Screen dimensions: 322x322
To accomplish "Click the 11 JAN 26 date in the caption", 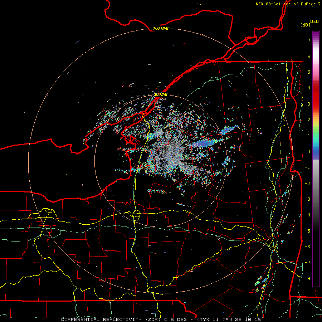I will [228, 319].
